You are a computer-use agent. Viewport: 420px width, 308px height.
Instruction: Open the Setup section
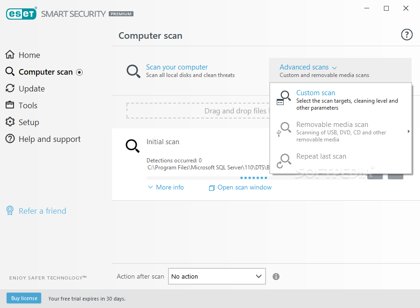coord(29,122)
